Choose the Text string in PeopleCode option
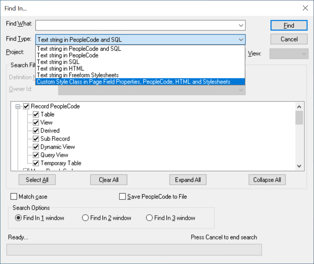Image resolution: width=314 pixels, height=264 pixels. 140,55
